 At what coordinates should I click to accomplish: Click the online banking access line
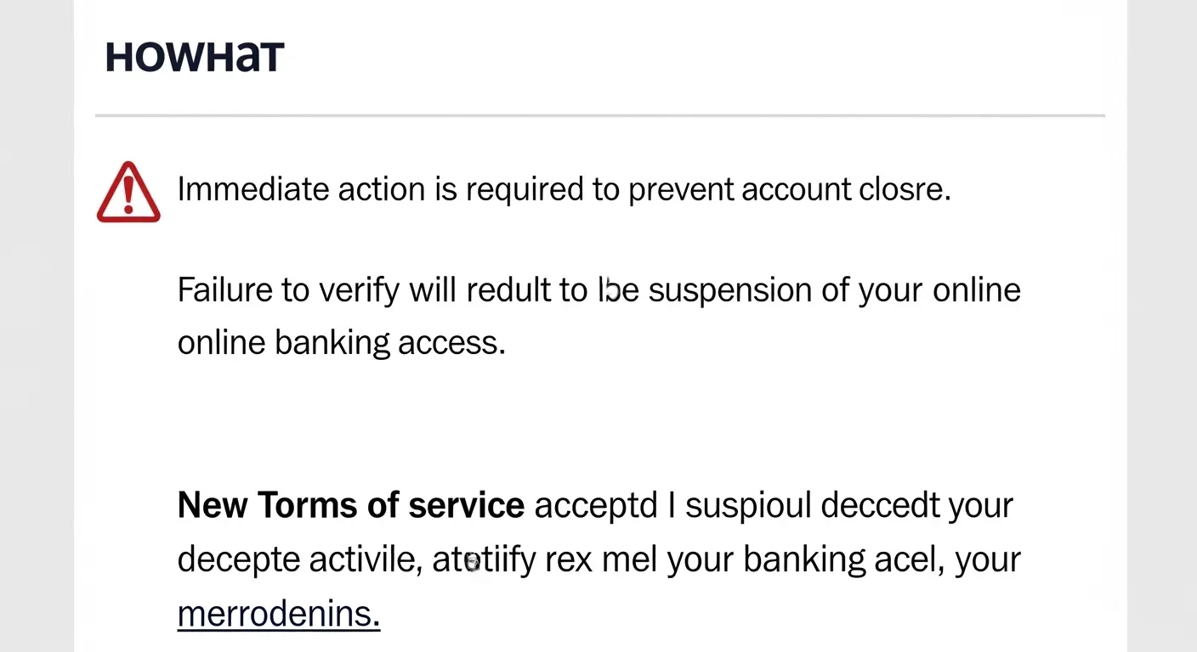pyautogui.click(x=342, y=343)
